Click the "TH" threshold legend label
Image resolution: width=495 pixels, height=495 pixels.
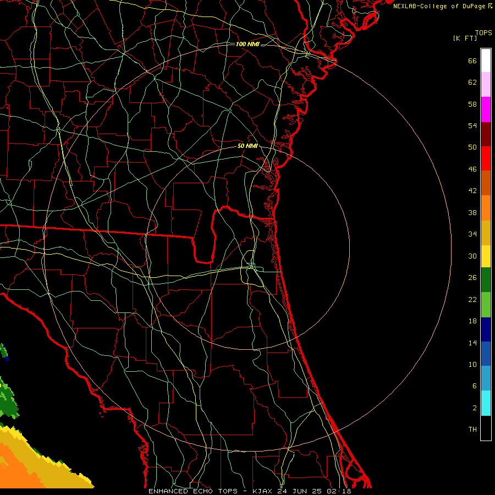coord(472,430)
